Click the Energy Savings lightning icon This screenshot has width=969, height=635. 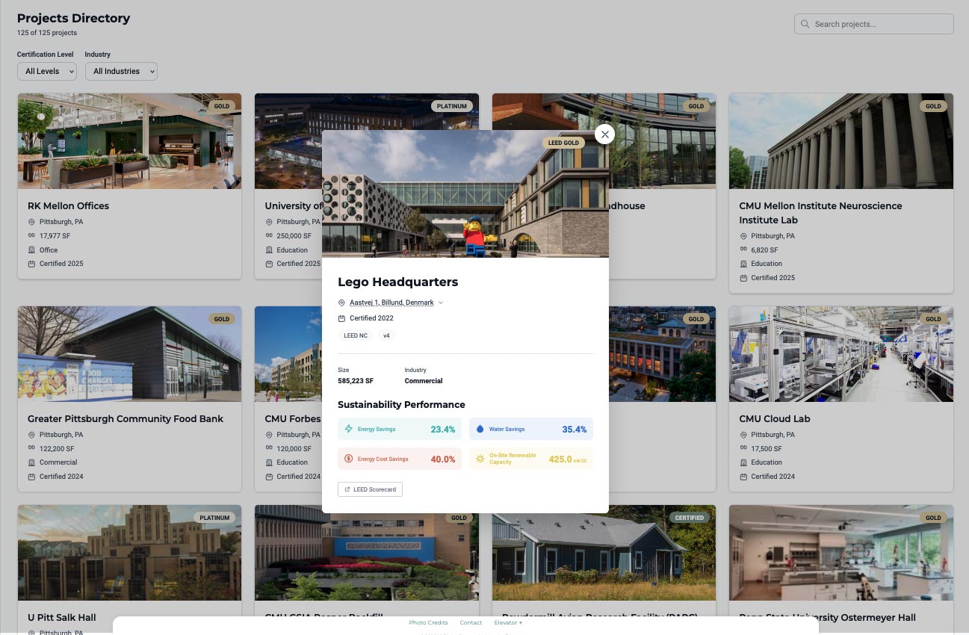pos(349,429)
